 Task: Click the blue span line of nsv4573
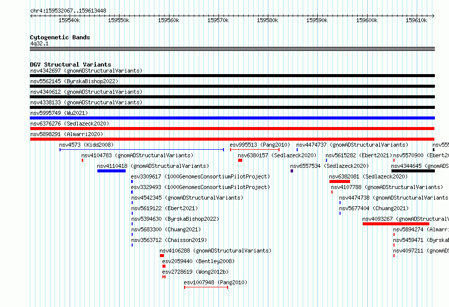pos(142,150)
